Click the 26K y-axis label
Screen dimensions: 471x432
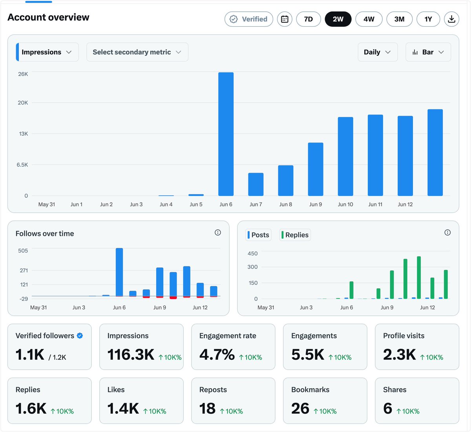23,74
